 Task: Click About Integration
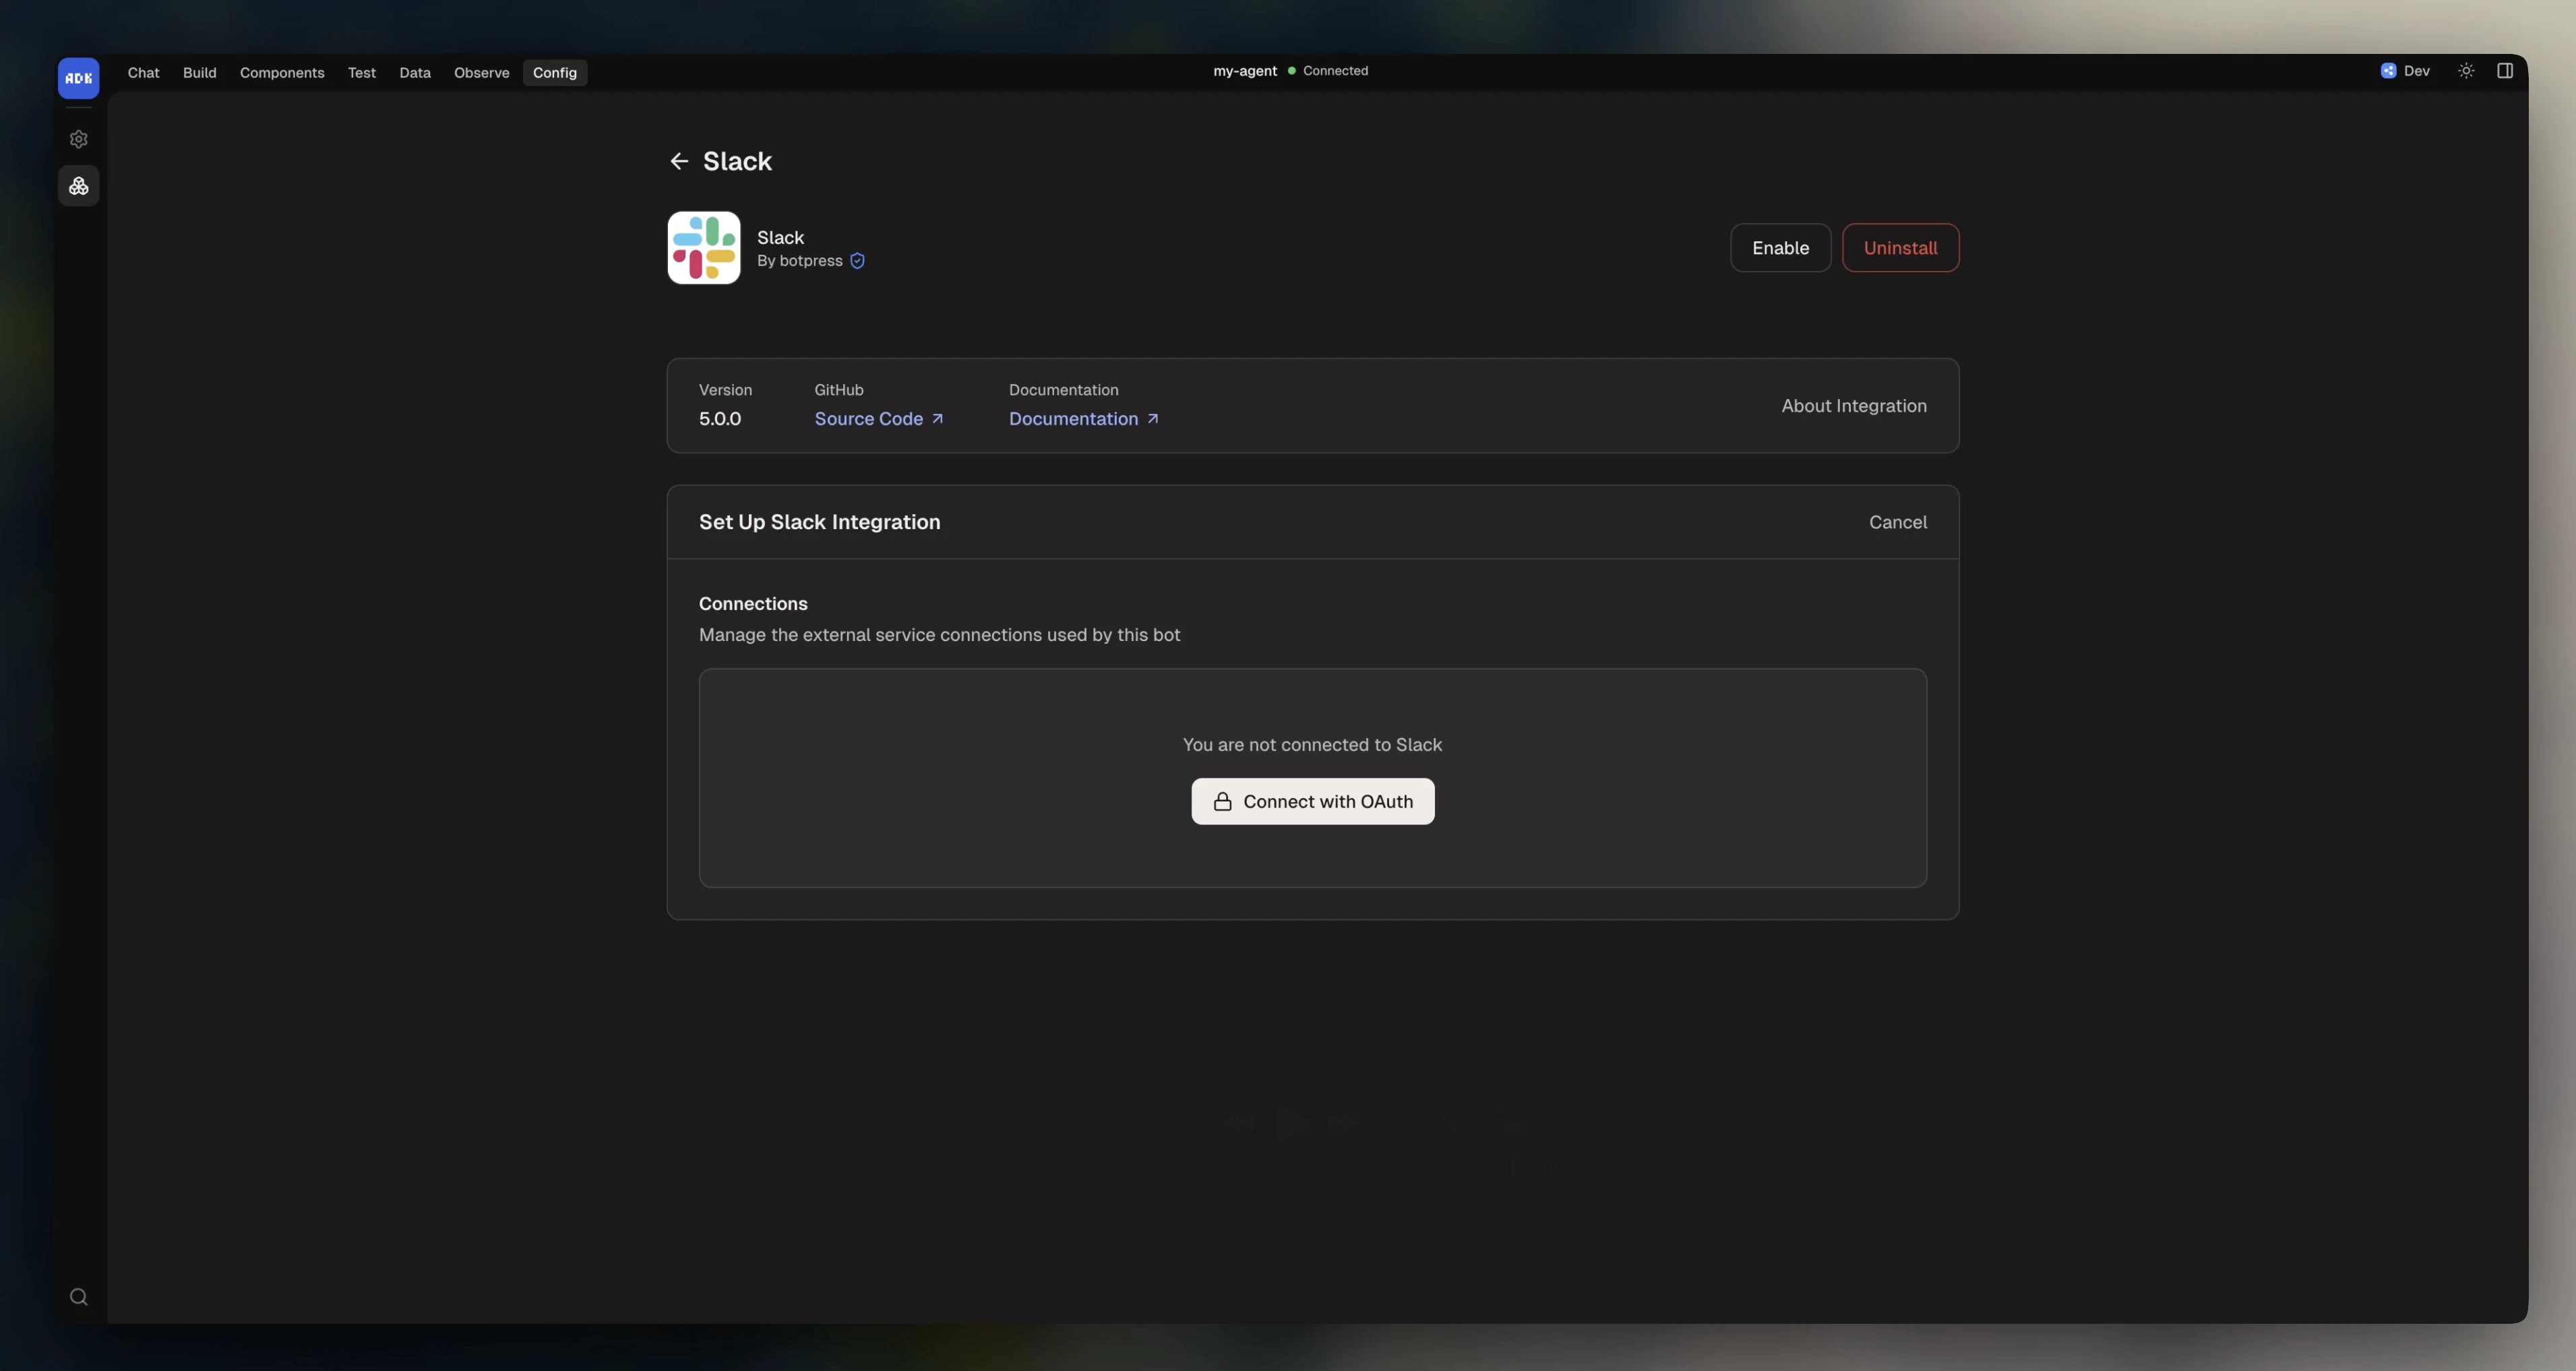[1853, 406]
